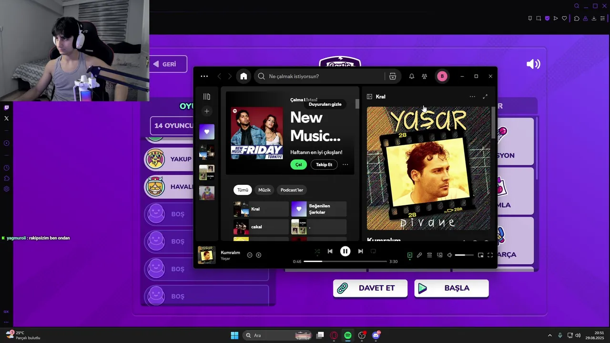Open the Spotify profile avatar B
Screen dimensions: 610x343
tap(442, 76)
